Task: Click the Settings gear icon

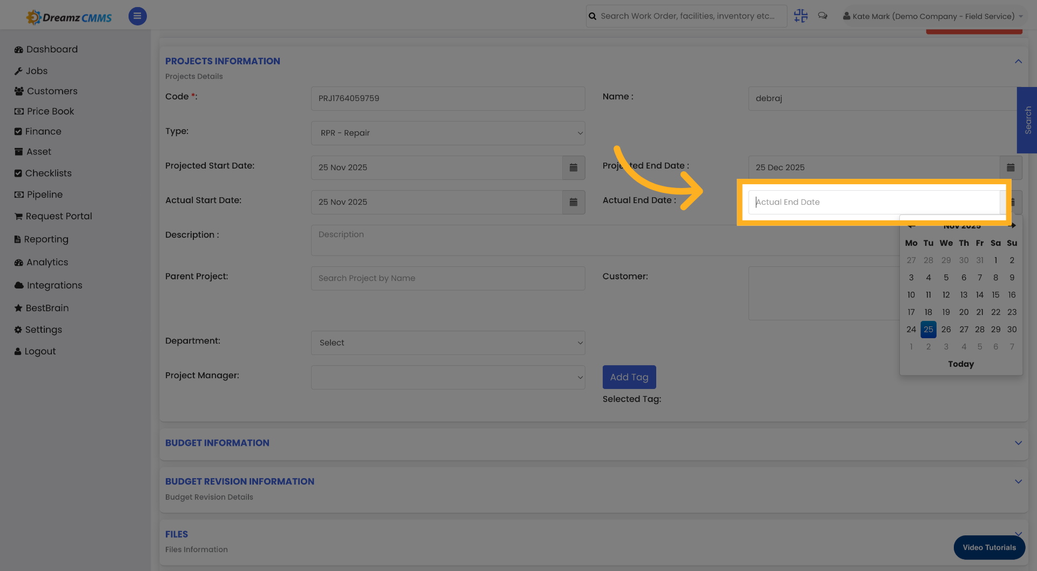Action: pos(18,330)
